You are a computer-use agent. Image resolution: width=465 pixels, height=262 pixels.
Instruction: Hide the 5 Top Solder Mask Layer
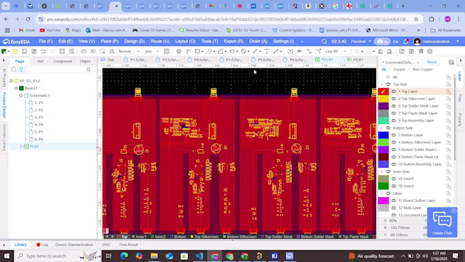(x=393, y=106)
